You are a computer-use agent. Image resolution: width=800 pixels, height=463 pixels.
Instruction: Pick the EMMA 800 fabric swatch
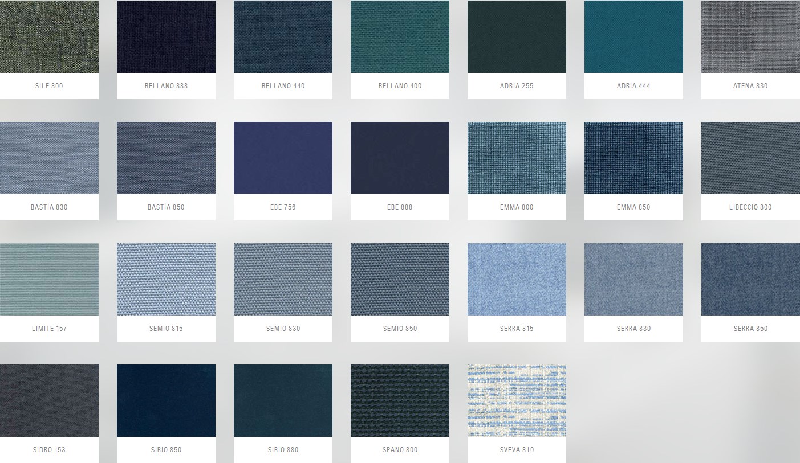[x=517, y=158]
